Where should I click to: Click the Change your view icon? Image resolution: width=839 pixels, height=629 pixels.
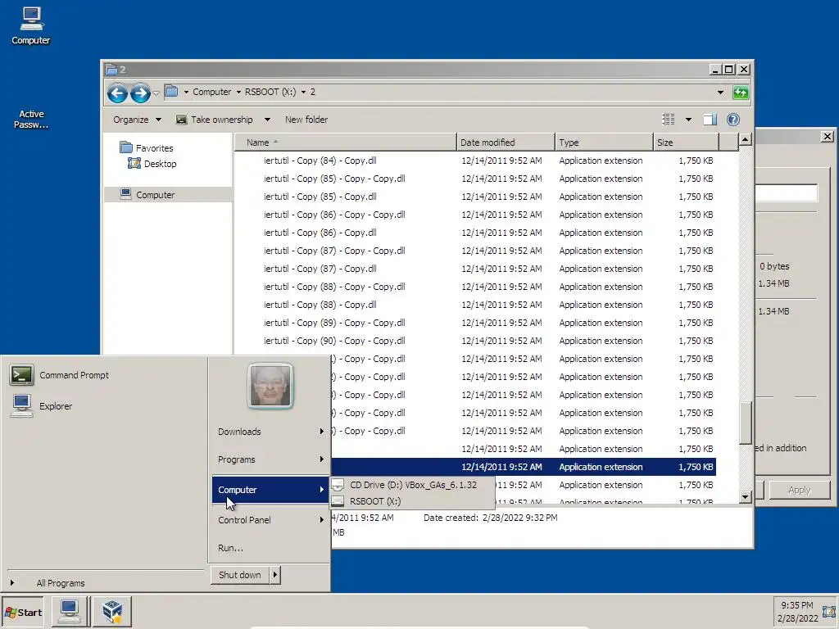pyautogui.click(x=669, y=120)
